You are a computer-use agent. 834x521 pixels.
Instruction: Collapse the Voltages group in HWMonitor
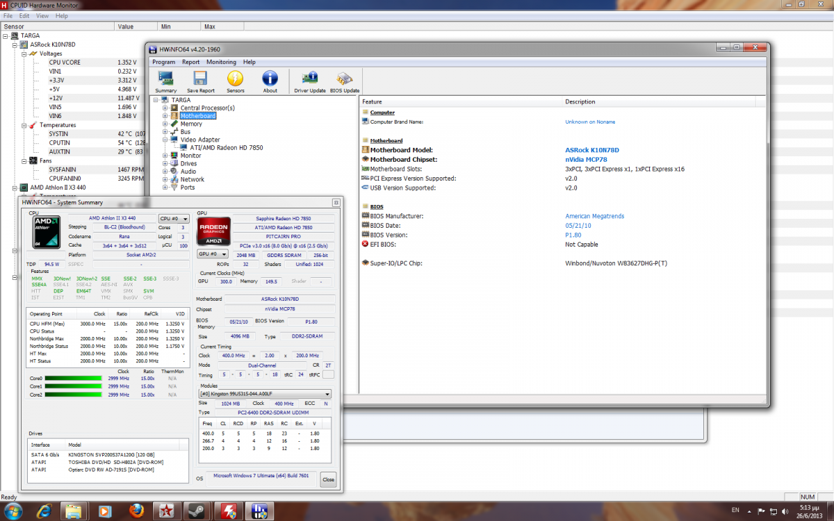pyautogui.click(x=24, y=53)
